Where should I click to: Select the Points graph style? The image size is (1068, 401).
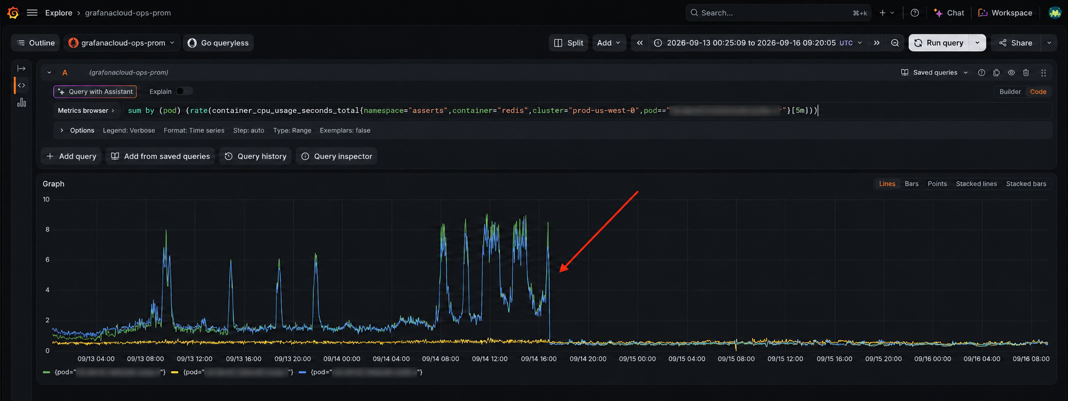[937, 184]
